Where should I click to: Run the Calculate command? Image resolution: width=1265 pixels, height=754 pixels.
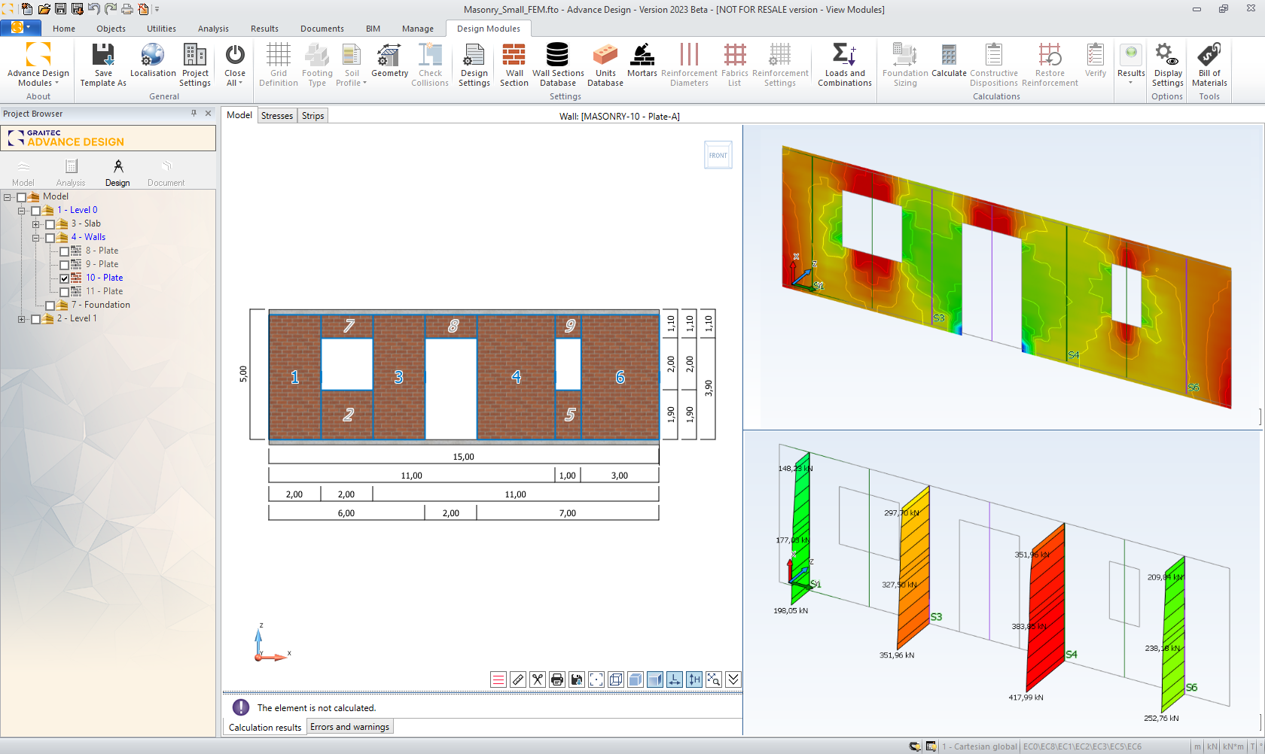949,60
